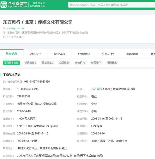Screen dimensions: 155x159
Task: Click the location pin icon beside address
Action: [x=4, y=33]
